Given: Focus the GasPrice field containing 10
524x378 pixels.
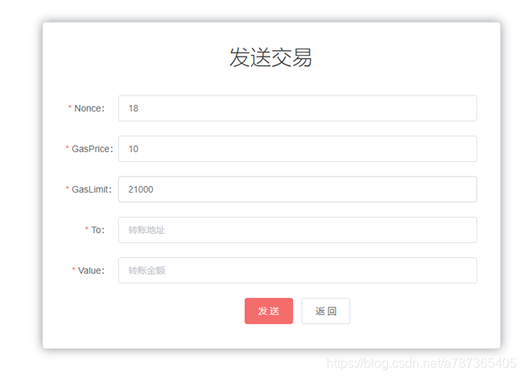Looking at the screenshot, I should pos(297,149).
